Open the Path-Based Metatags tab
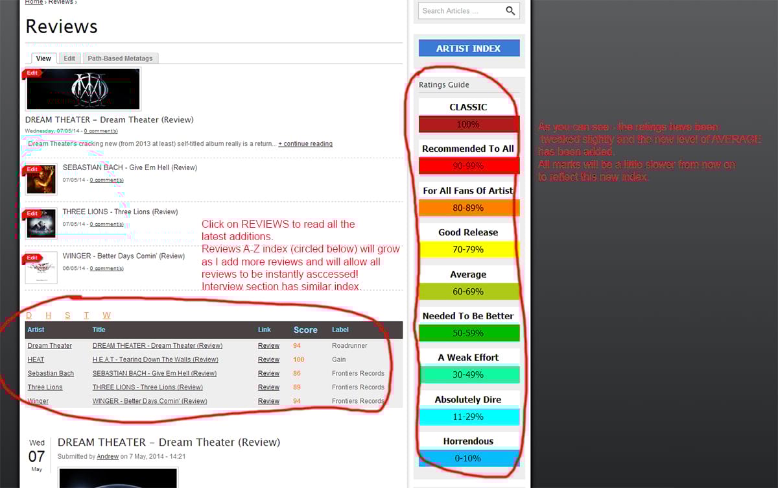 120,58
